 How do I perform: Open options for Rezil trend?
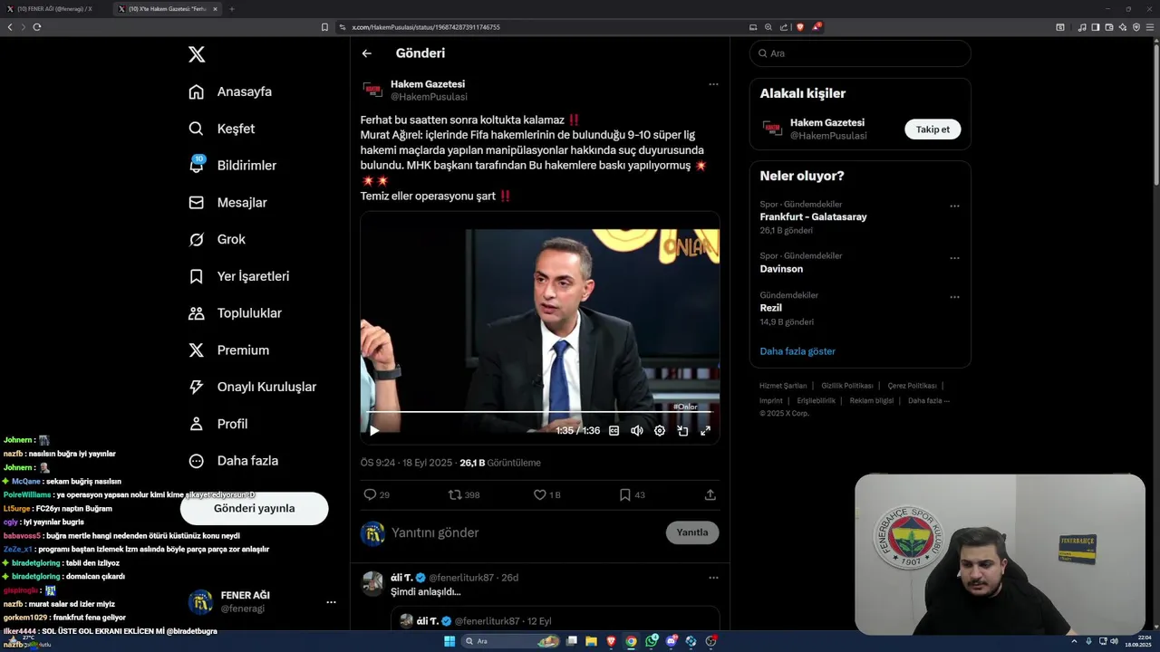coord(954,297)
